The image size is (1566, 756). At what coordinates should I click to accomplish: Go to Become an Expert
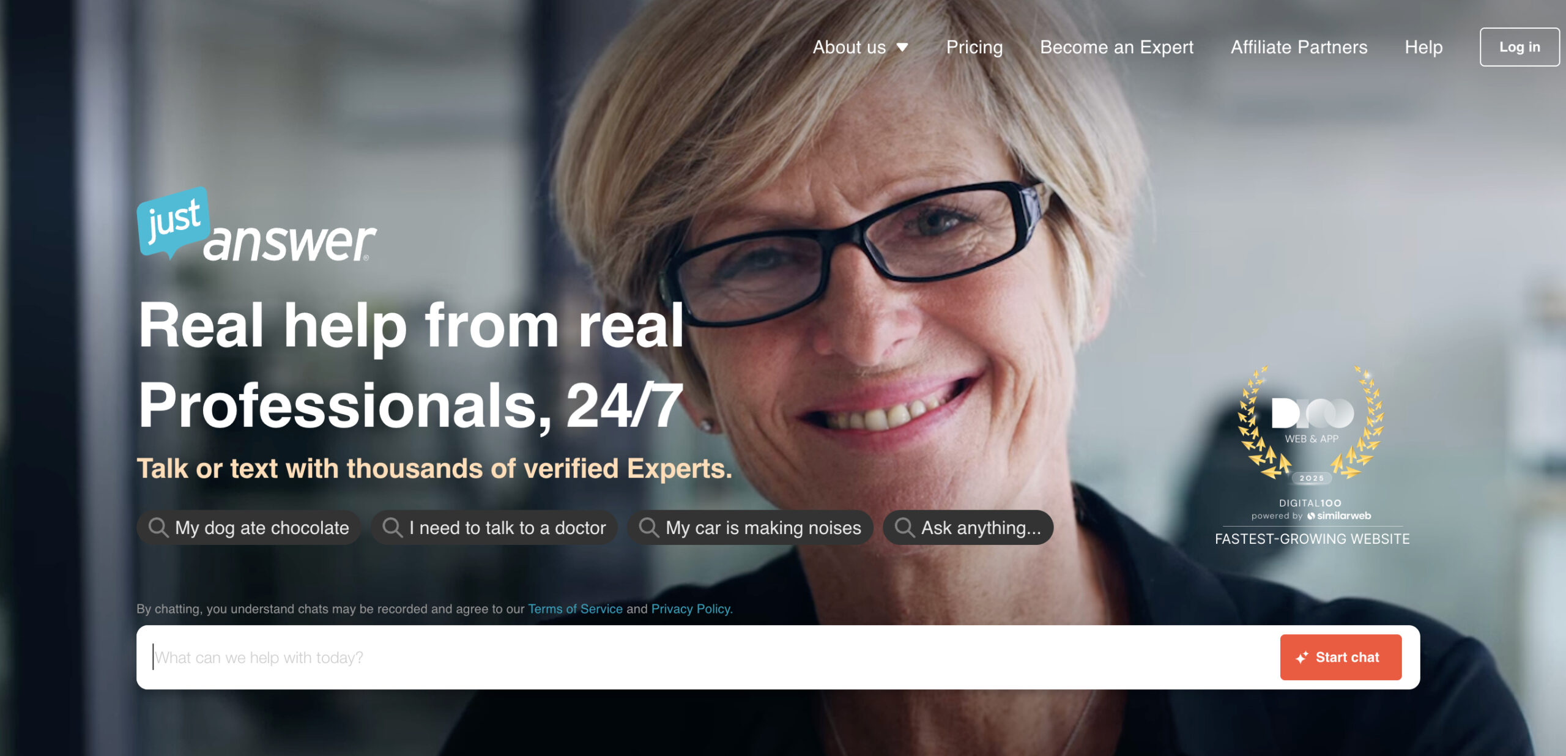1116,47
